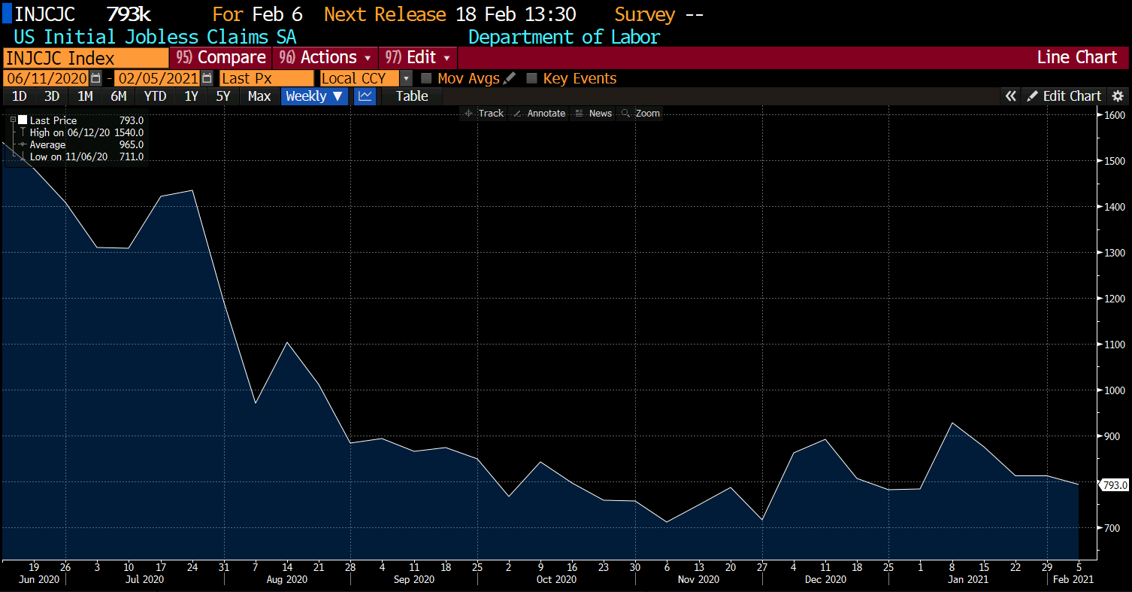
Task: Click the INJCJC Index security field
Action: click(86, 58)
